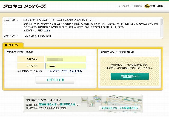The image size is (169, 117).
Task: Open the 利用規約 link
Action: [x=138, y=6]
